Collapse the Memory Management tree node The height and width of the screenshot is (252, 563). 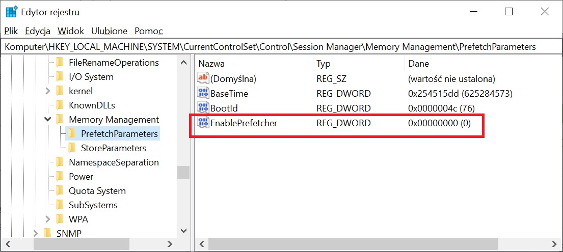pos(48,120)
